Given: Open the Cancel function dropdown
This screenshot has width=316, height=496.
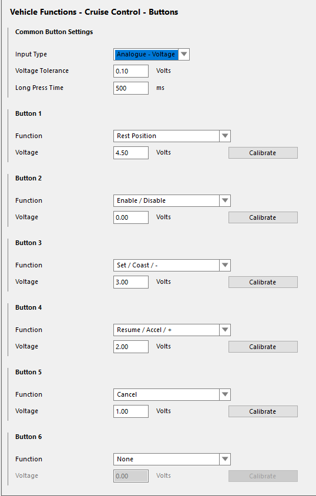Looking at the screenshot, I should [x=172, y=394].
